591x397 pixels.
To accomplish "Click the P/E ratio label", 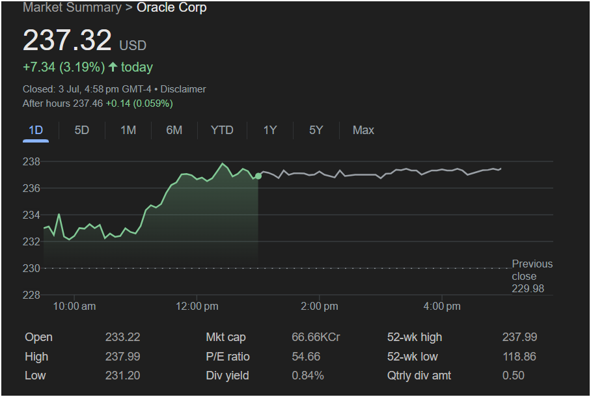I will coord(228,357).
